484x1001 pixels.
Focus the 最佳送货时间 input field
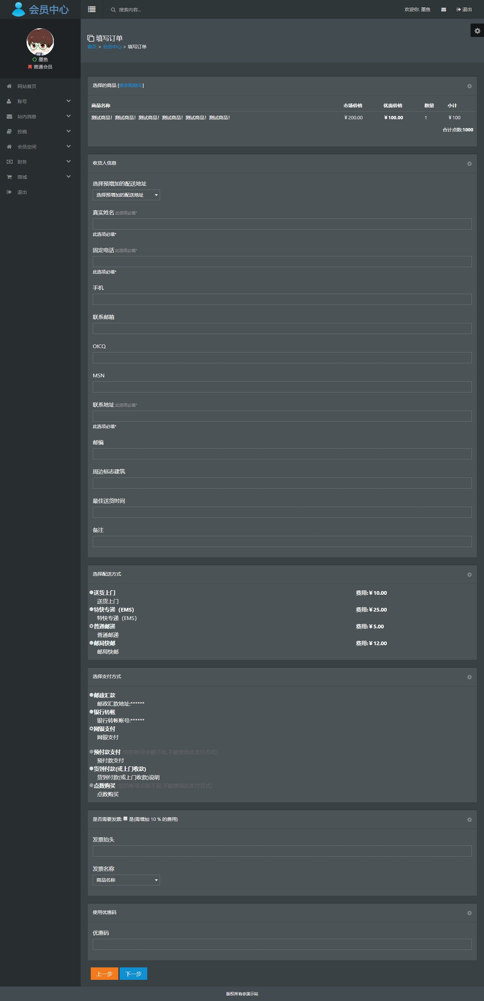pyautogui.click(x=282, y=512)
